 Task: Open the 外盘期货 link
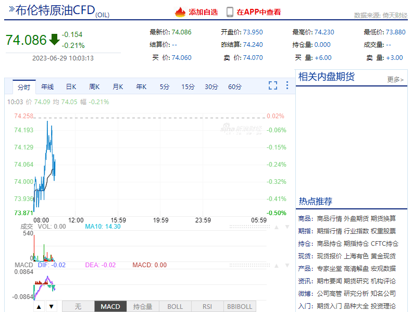(x=356, y=218)
